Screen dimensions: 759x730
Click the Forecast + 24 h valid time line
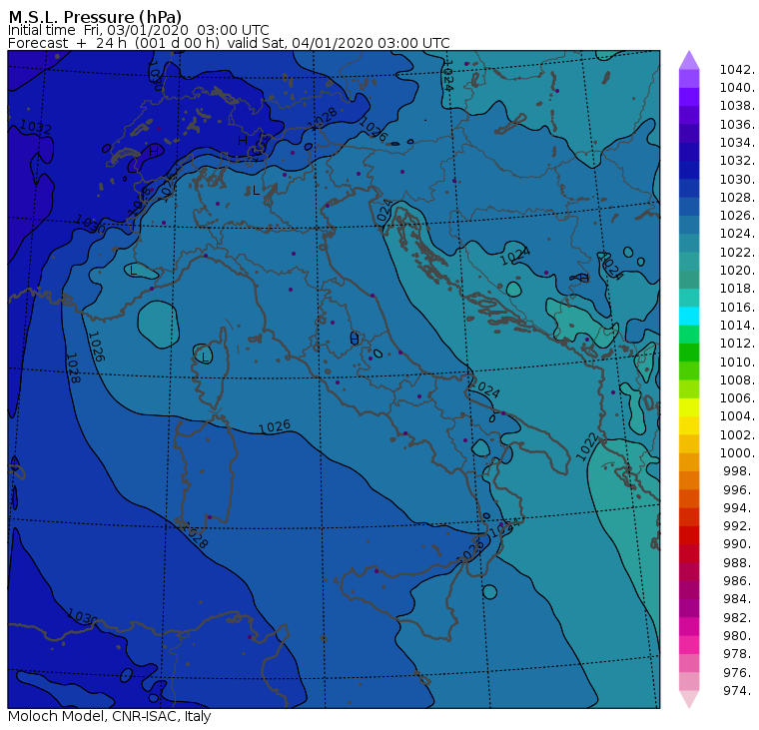tap(229, 43)
